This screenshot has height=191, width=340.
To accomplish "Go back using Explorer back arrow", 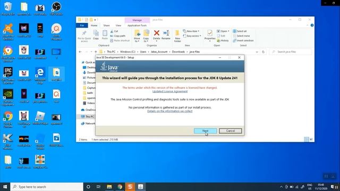I will pyautogui.click(x=80, y=52).
